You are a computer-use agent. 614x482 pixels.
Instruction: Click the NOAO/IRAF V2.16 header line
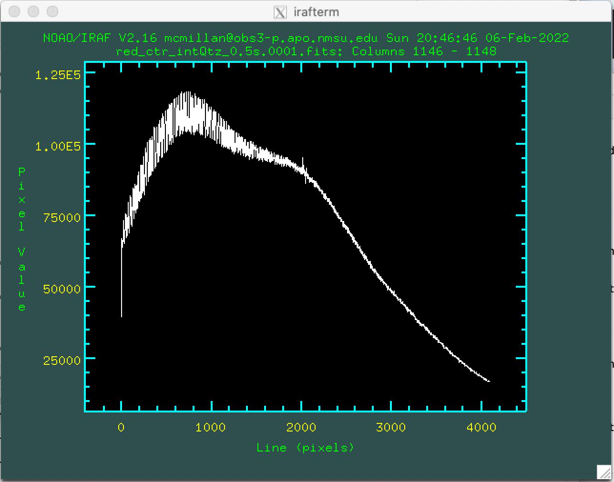point(306,38)
